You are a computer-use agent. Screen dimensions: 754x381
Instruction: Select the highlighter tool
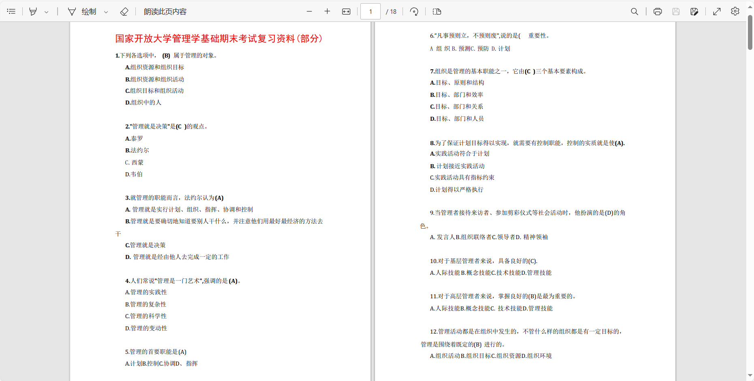[x=33, y=11]
